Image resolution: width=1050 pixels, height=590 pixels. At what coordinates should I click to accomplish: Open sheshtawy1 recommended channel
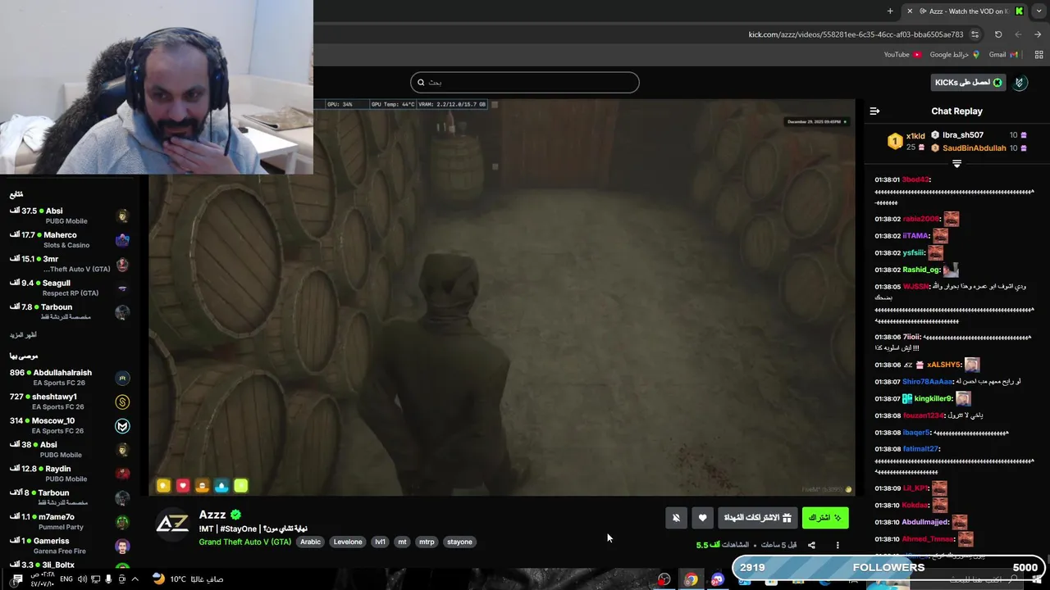(70, 402)
